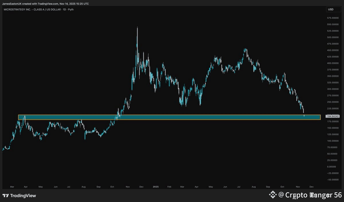
Task: Click the 475.00000 price axis label
Action: click(333, 44)
